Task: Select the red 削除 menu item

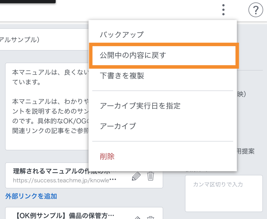Action: click(107, 156)
